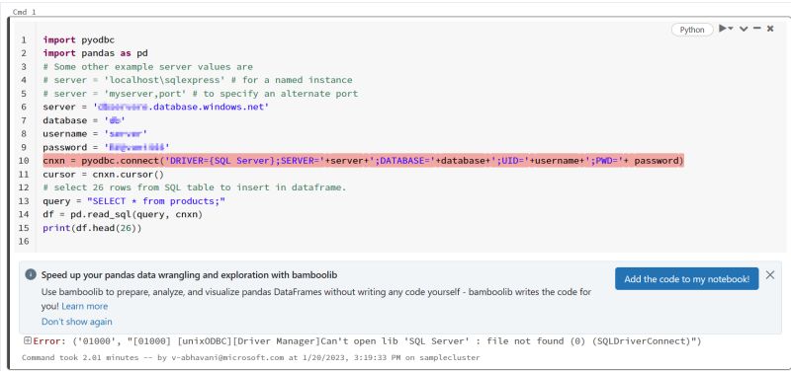Image resolution: width=791 pixels, height=371 pixels.
Task: Expand the Error traceback plus icon
Action: pos(28,340)
